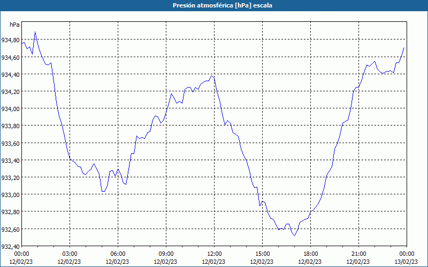Click the chart title 'Presión atmosférica [hPa] escala'

223,5
